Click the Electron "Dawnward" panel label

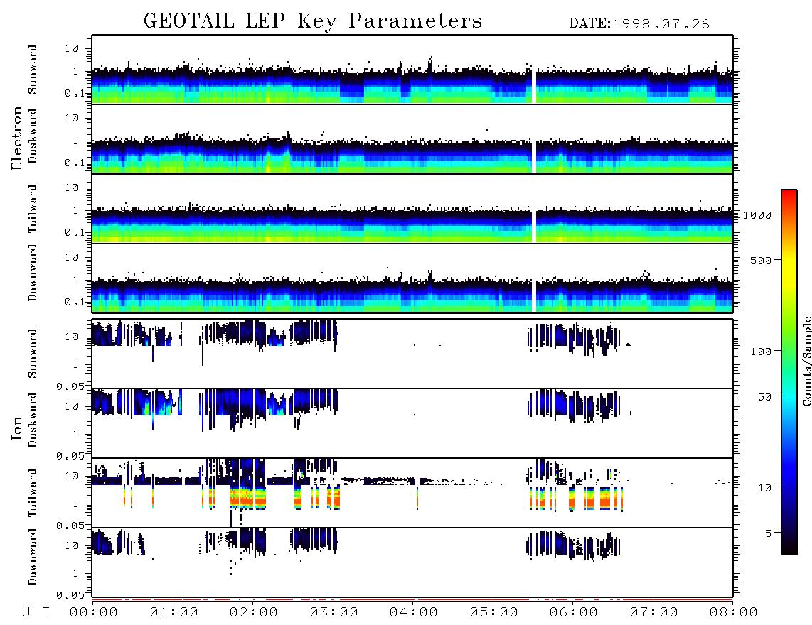point(33,273)
